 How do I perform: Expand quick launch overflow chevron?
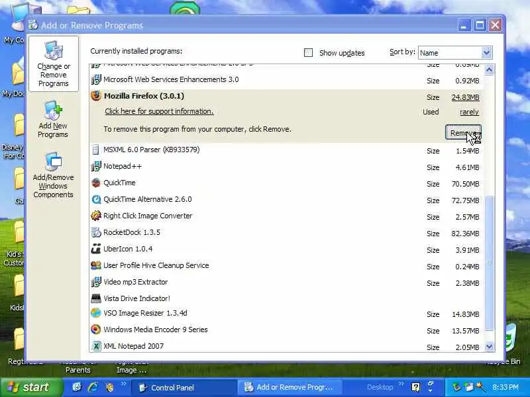click(x=123, y=383)
